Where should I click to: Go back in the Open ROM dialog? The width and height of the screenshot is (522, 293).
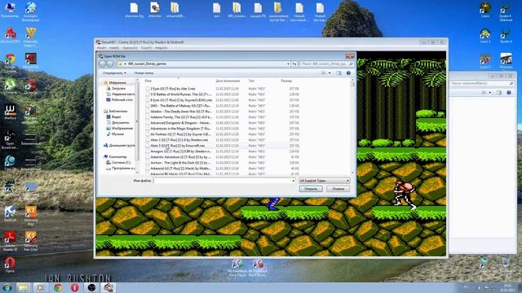coord(102,63)
